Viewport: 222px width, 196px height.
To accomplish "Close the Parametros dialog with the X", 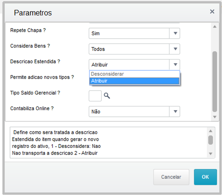I will (212, 12).
